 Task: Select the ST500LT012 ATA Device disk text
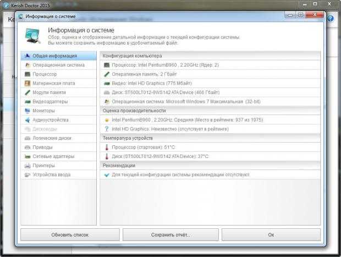pyautogui.click(x=166, y=92)
